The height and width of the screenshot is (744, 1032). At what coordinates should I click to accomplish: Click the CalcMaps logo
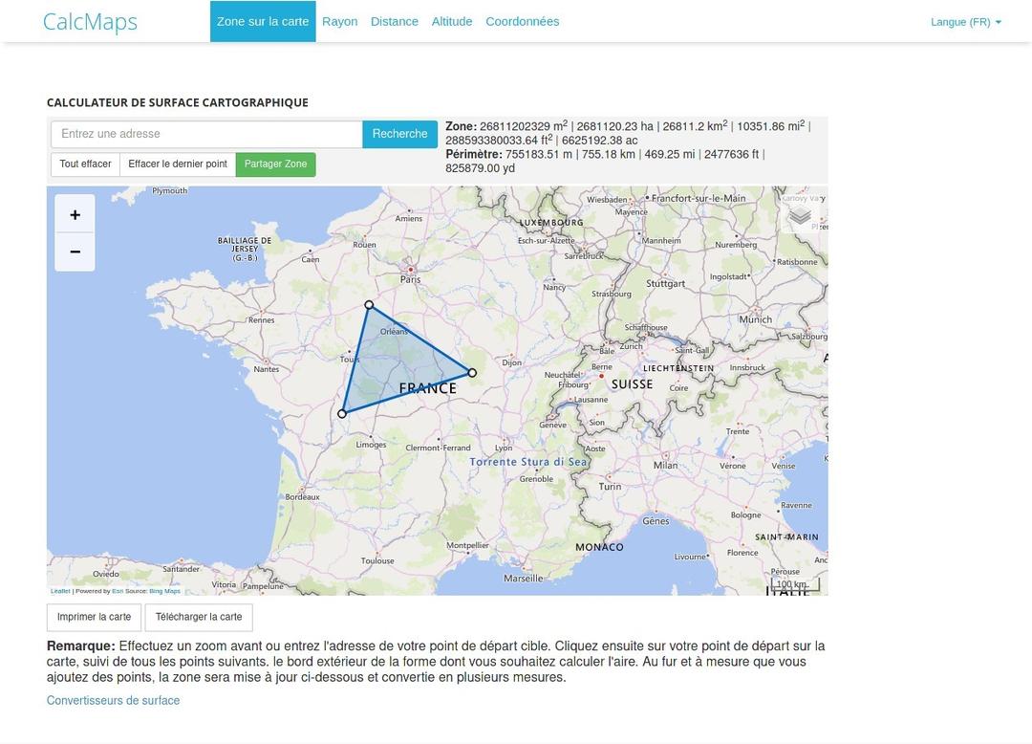[90, 21]
